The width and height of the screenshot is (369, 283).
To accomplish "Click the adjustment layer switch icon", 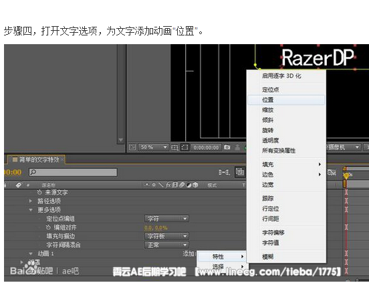I will 189,185.
